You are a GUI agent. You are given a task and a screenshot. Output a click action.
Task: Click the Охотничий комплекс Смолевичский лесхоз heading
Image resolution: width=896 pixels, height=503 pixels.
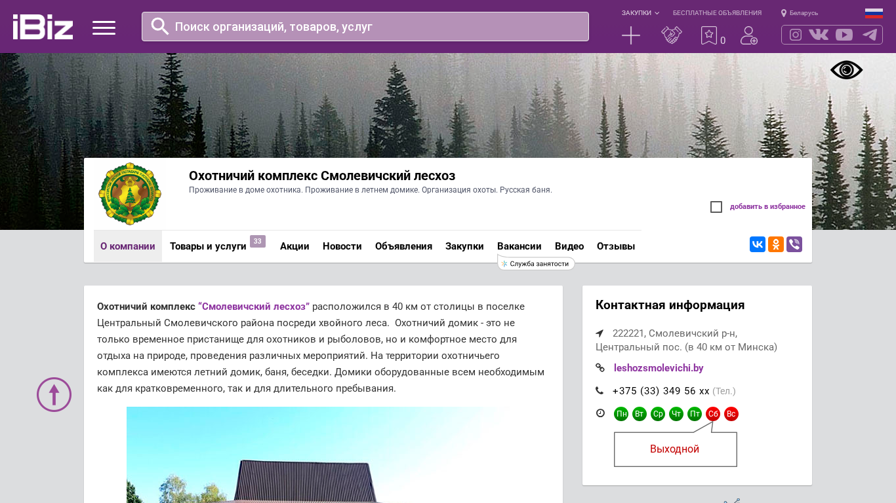(322, 176)
